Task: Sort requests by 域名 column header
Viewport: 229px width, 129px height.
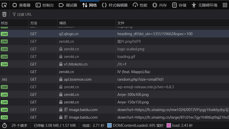Action: point(63,23)
